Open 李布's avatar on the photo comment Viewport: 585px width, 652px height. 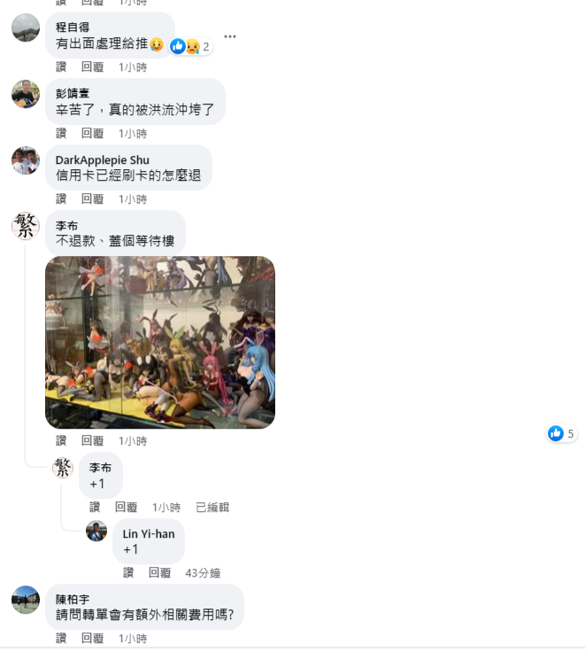point(26,226)
